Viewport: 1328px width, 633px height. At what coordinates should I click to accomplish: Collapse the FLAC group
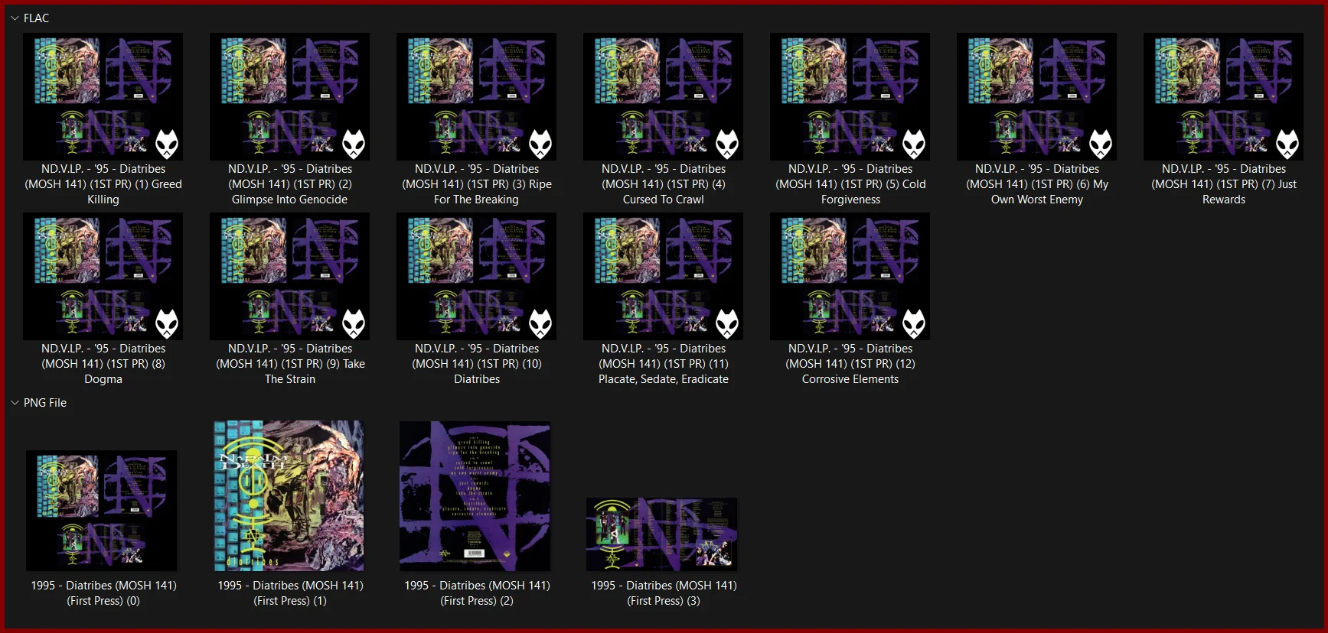pyautogui.click(x=15, y=18)
